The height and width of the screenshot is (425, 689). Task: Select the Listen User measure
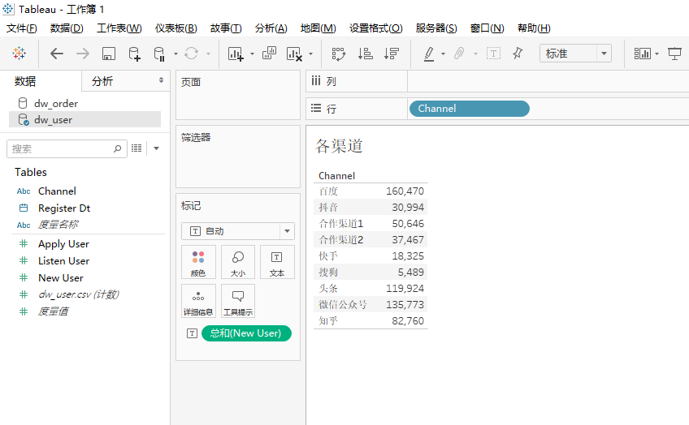tap(63, 261)
